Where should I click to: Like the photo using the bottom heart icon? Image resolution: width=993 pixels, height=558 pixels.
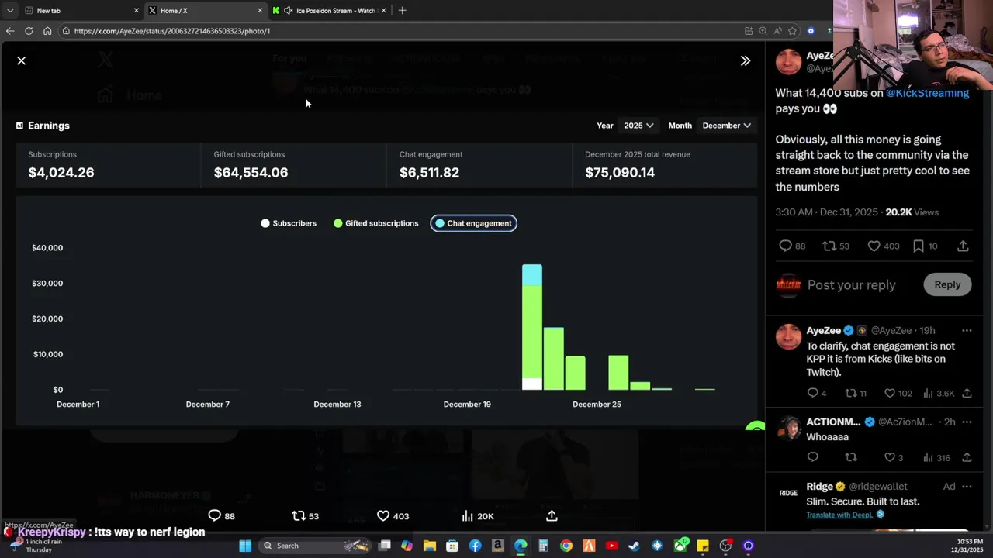383,516
